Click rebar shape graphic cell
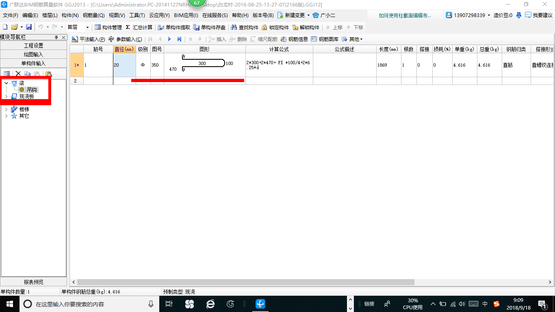The width and height of the screenshot is (555, 312). 205,65
